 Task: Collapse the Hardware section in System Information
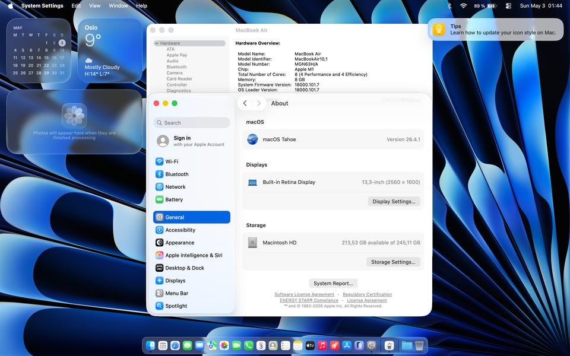click(157, 43)
